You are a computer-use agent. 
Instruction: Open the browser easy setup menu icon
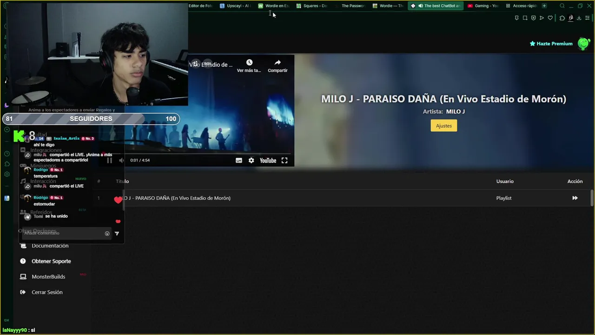tap(588, 18)
